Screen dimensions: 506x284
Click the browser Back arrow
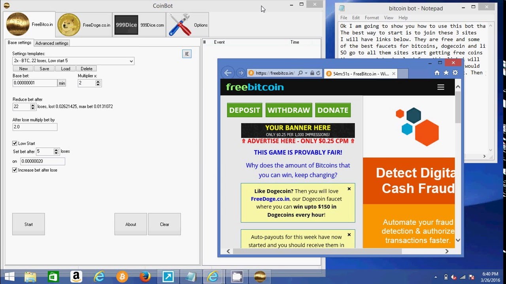tap(228, 73)
